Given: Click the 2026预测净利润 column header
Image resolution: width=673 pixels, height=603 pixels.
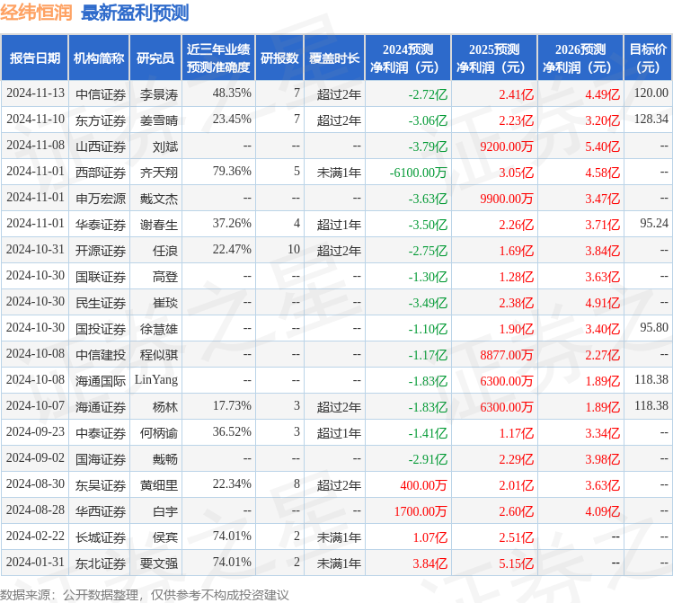Looking at the screenshot, I should pyautogui.click(x=580, y=58).
